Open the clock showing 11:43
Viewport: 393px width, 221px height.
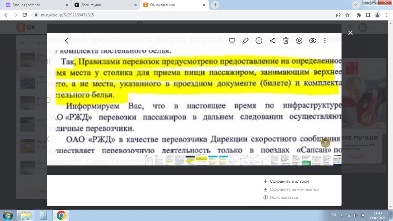point(378,215)
